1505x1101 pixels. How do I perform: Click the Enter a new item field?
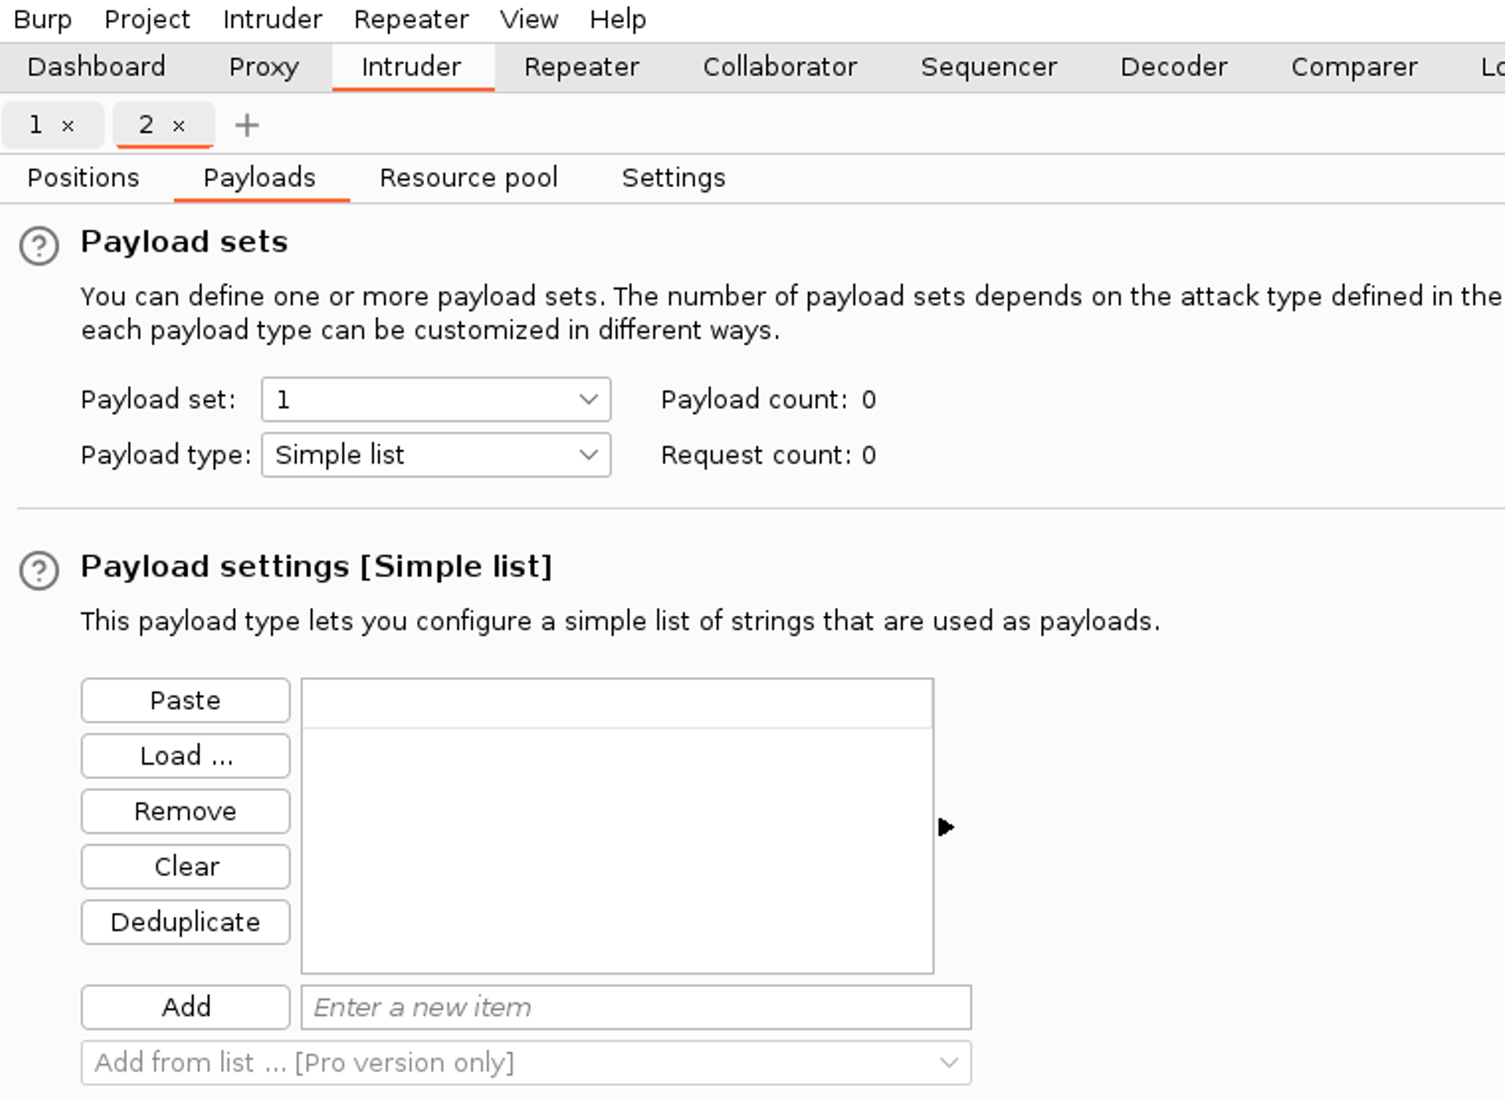[x=635, y=1007]
